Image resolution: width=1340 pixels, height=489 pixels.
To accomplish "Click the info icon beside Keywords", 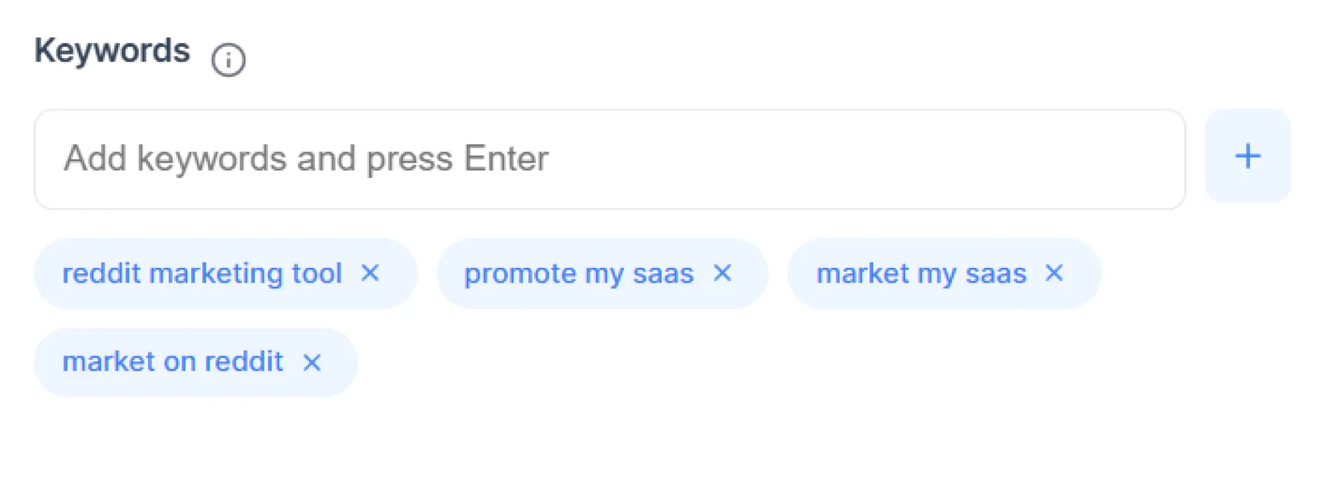I will (x=229, y=60).
